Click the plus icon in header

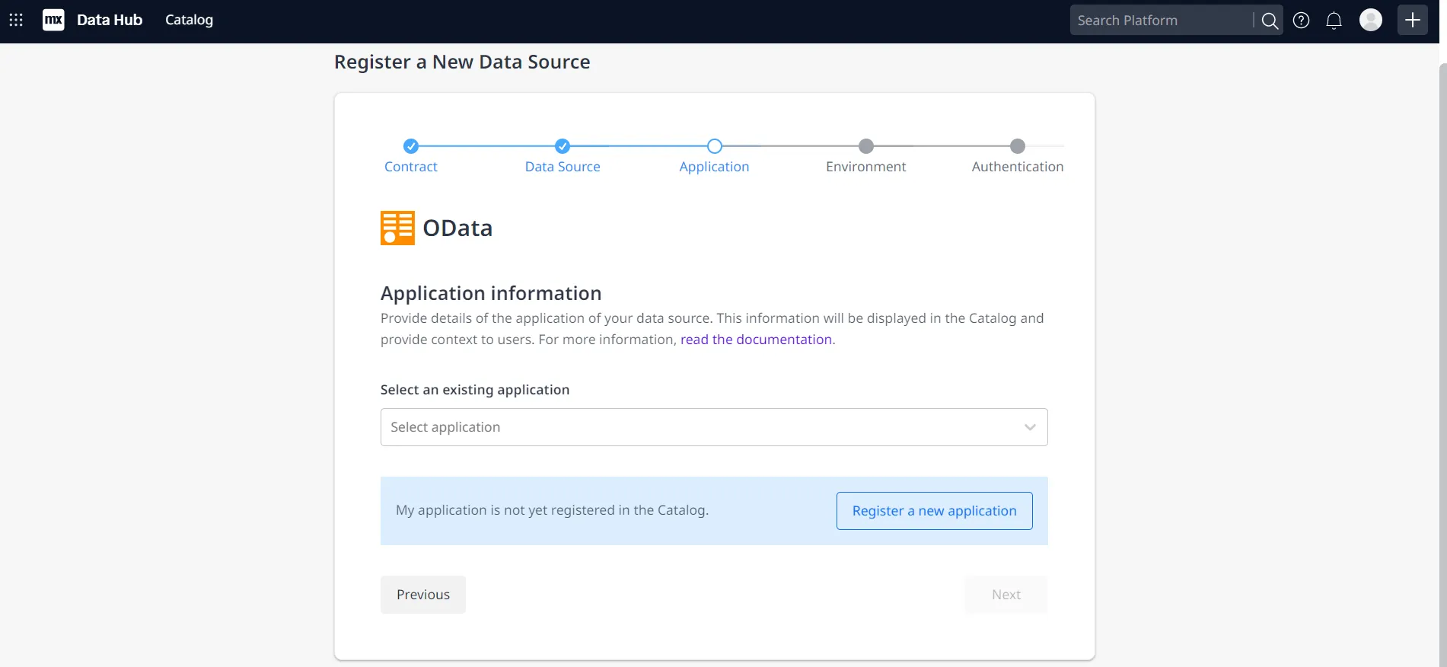click(1412, 21)
